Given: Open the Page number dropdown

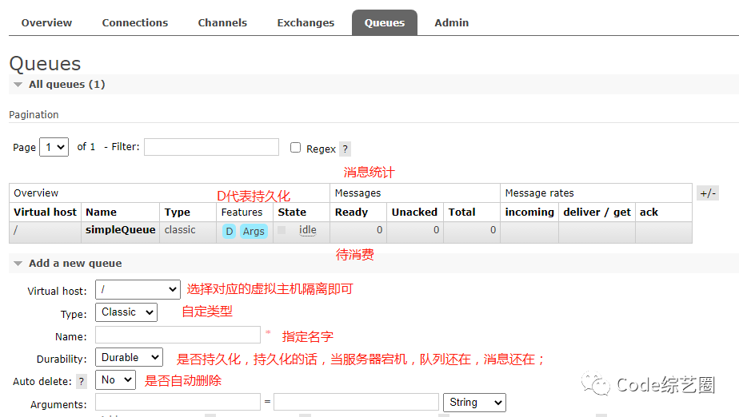Looking at the screenshot, I should pos(54,147).
